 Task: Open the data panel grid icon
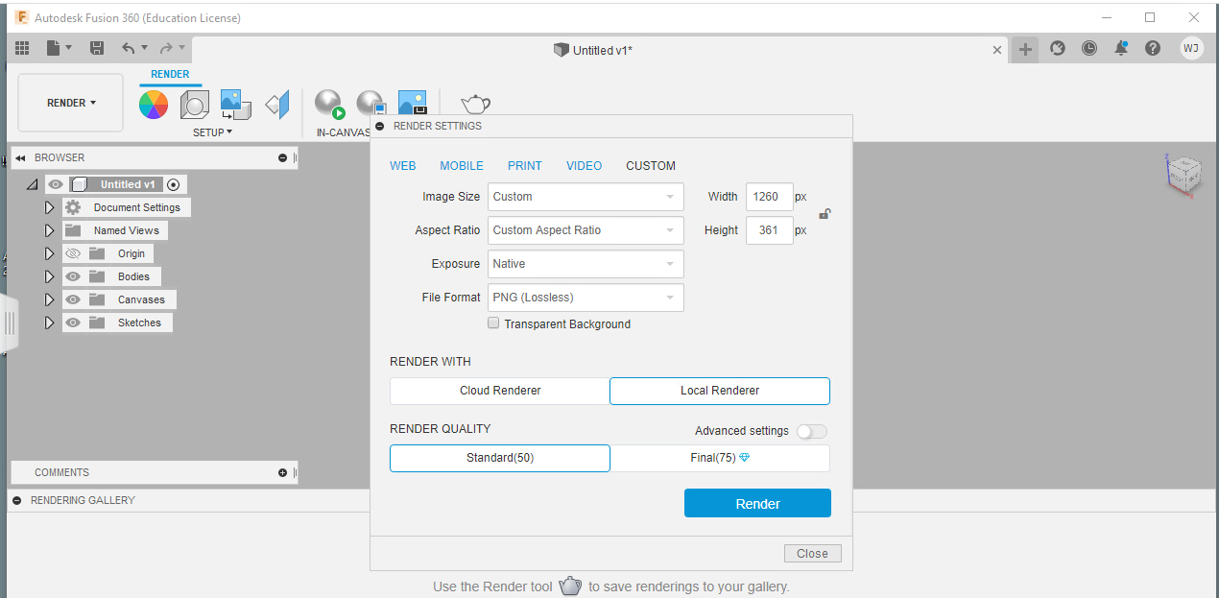coord(23,48)
